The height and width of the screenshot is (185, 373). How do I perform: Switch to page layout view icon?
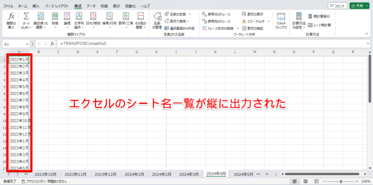click(305, 182)
